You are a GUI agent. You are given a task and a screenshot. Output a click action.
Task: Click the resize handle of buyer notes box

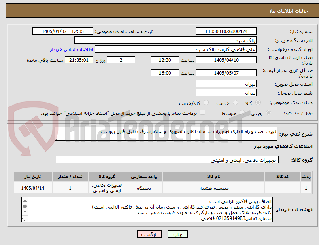pyautogui.click(x=23, y=220)
